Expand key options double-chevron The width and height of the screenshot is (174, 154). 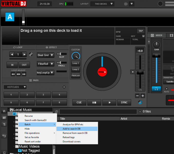pos(143,36)
